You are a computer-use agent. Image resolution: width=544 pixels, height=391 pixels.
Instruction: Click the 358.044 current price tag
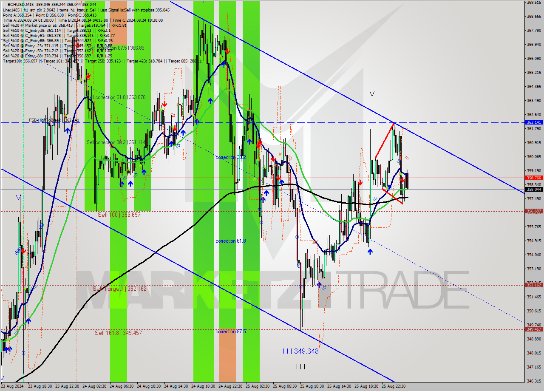(534, 189)
